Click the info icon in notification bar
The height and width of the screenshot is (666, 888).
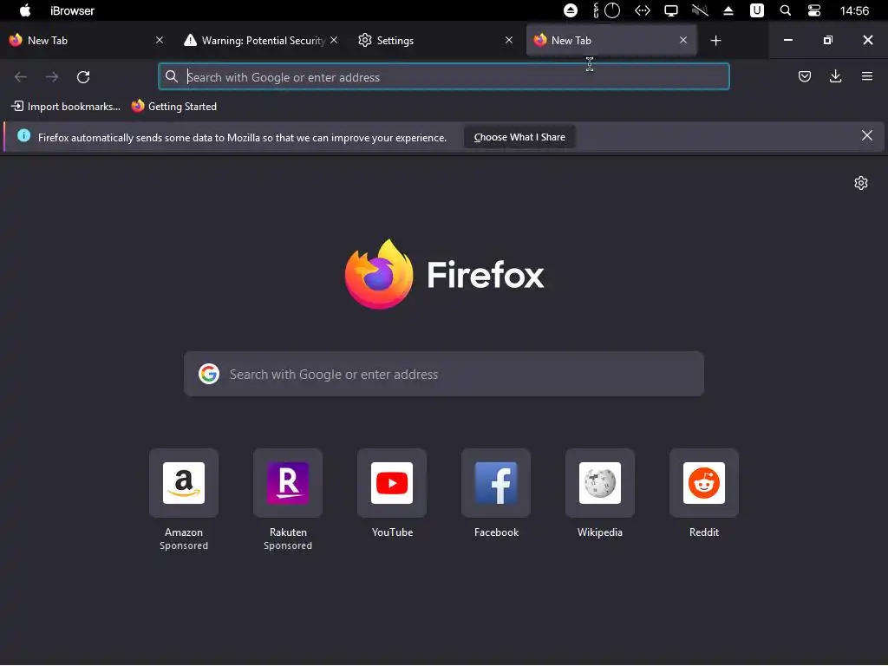pos(23,136)
